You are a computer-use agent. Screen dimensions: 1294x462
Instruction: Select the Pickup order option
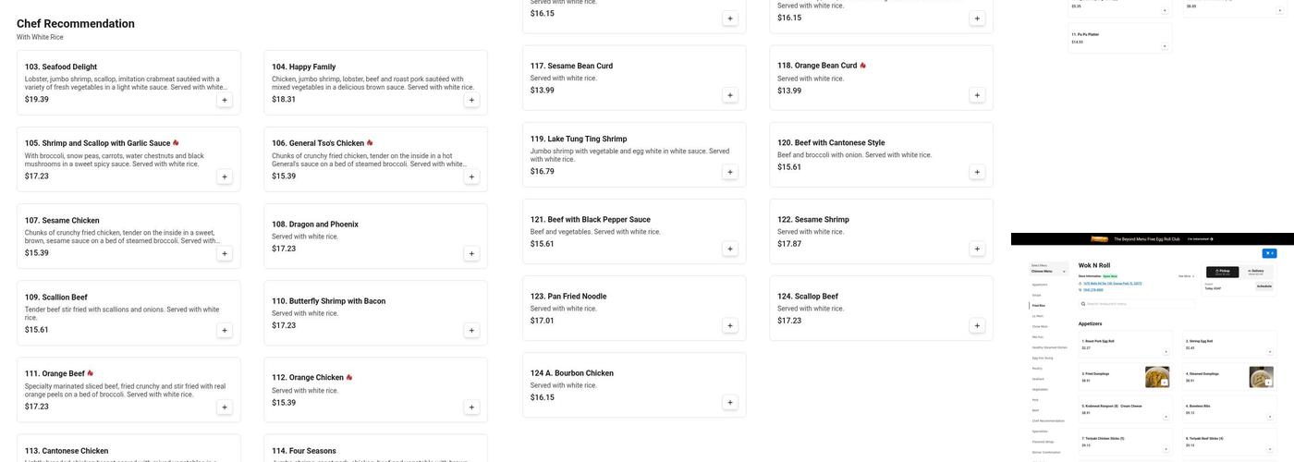tap(1224, 272)
